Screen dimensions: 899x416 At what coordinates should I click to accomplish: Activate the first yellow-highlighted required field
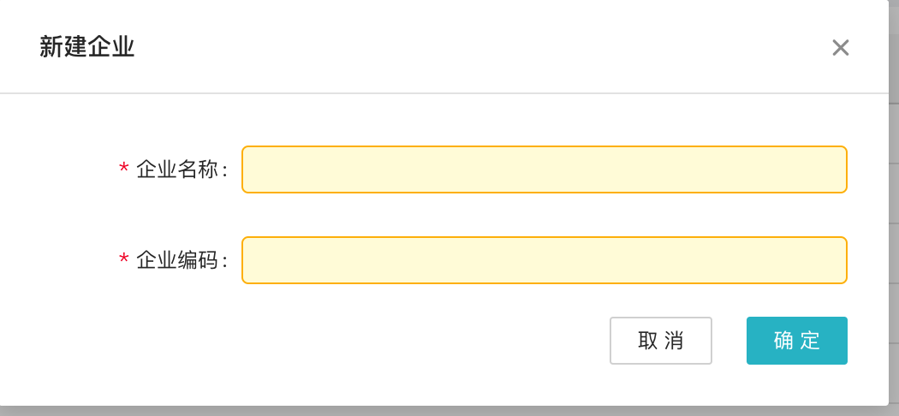click(544, 169)
